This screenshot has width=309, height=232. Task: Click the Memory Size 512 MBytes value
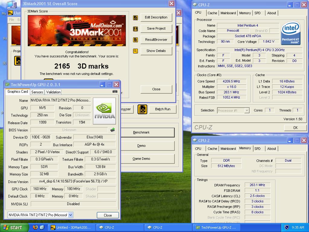tap(226, 166)
